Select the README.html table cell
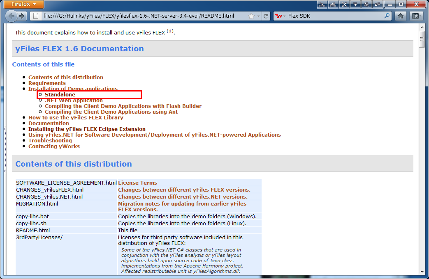The image size is (429, 279). tap(67, 231)
